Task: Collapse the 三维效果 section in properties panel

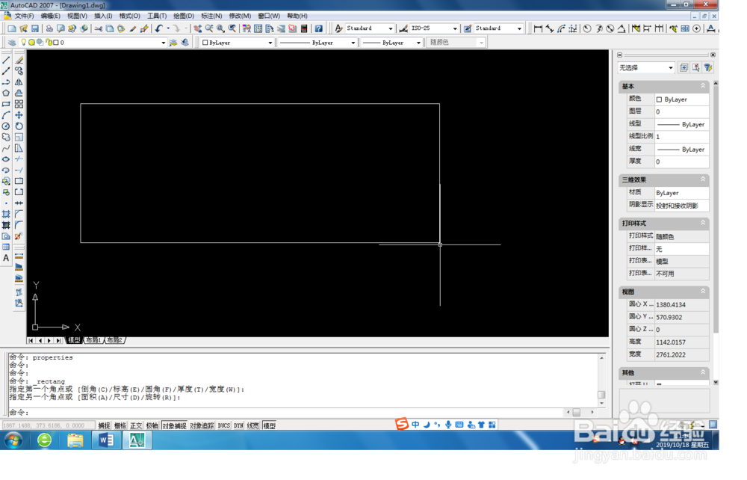Action: point(703,179)
